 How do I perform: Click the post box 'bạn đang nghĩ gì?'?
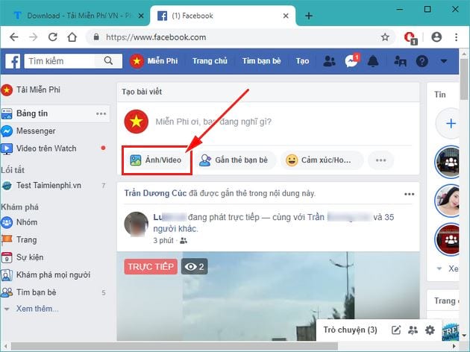point(213,122)
